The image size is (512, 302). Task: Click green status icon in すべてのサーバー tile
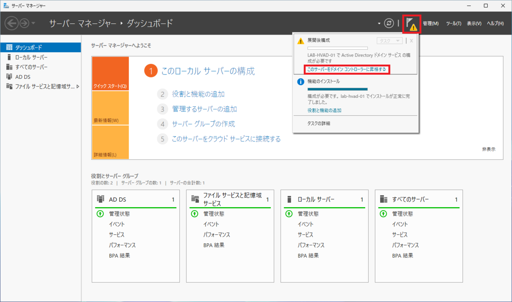[x=383, y=214]
